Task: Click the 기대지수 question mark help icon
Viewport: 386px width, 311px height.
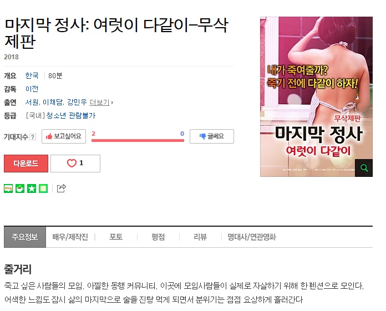Action: click(33, 137)
